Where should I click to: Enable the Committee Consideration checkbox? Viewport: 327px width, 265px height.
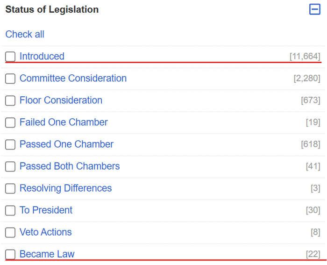[x=10, y=79]
